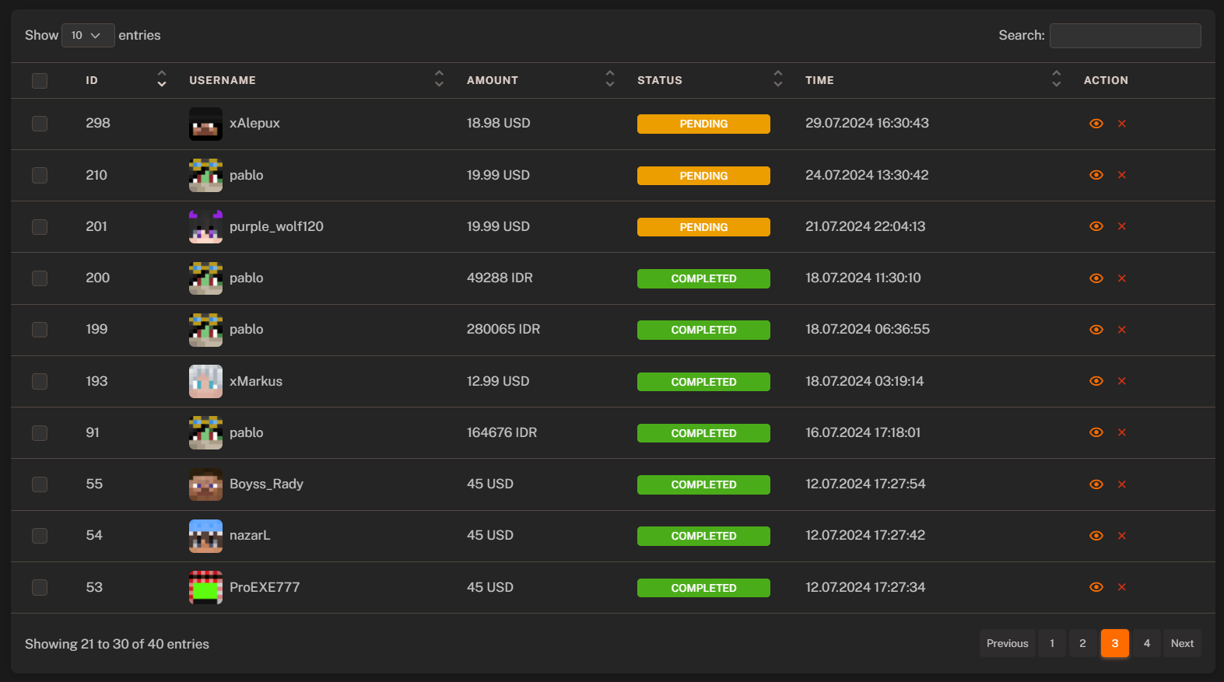Go to page 1
The image size is (1224, 682).
(1052, 643)
